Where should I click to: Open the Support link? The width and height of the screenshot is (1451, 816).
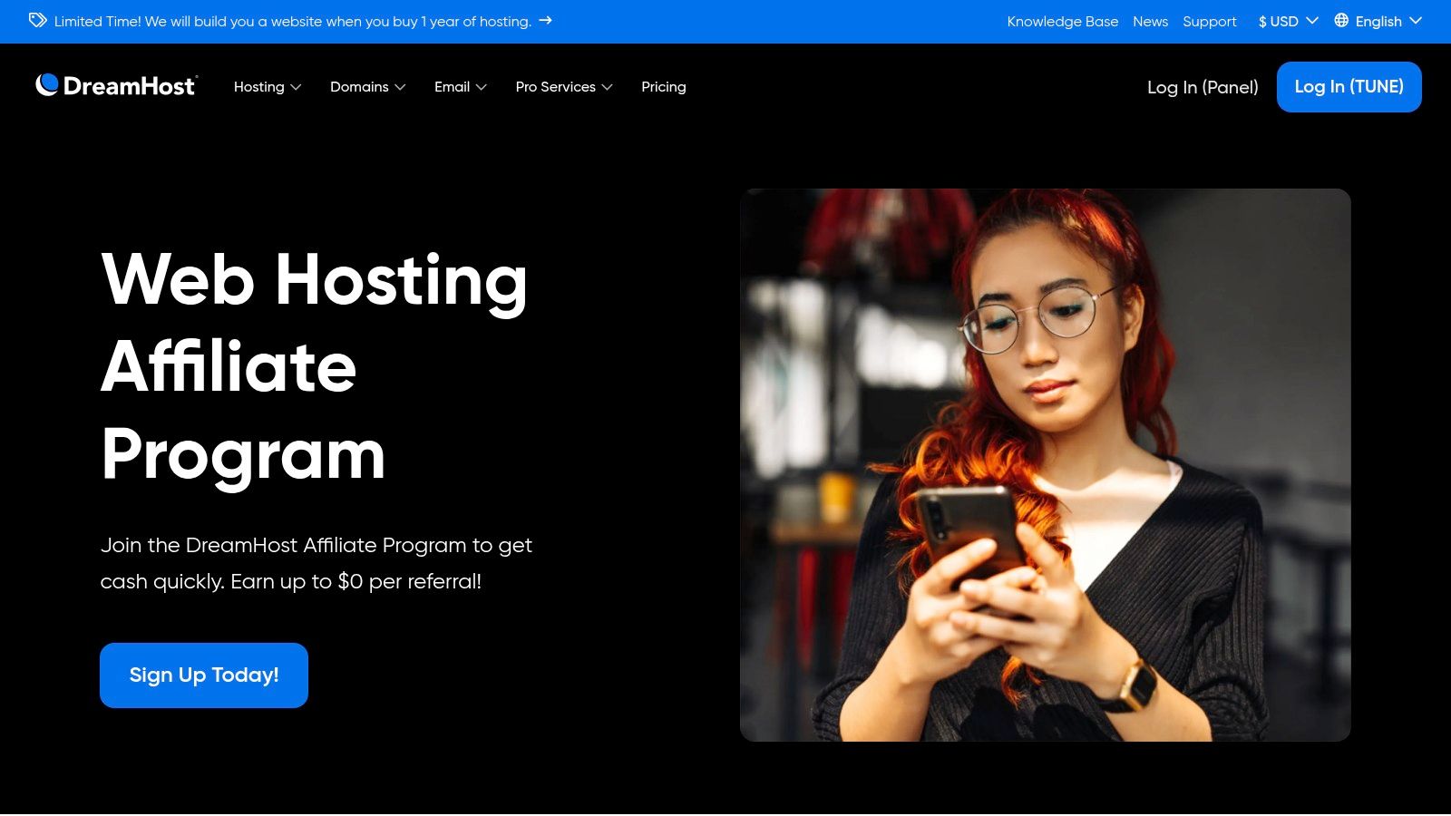coord(1210,22)
